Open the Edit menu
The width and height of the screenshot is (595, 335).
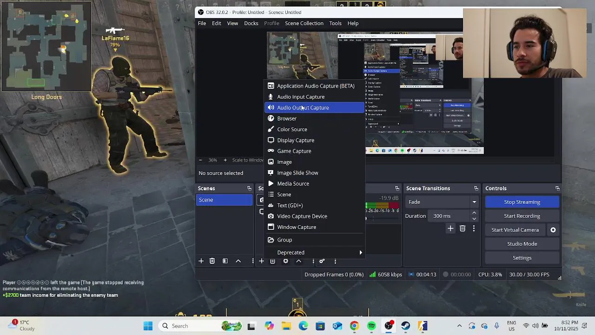click(x=217, y=23)
